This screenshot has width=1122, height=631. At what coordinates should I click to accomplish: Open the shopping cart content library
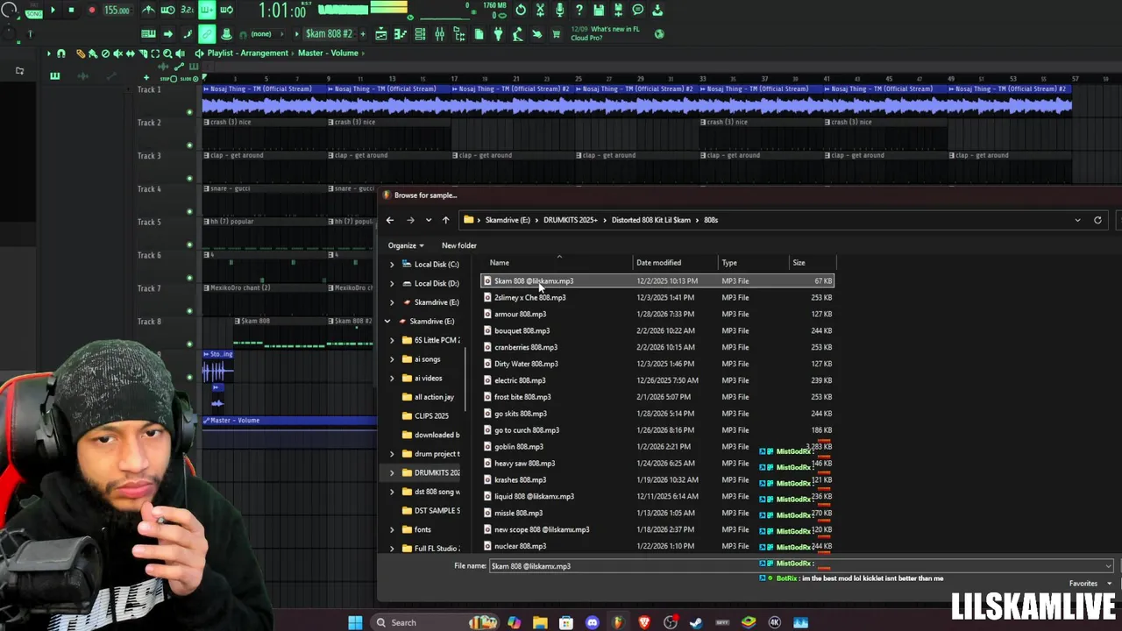556,34
